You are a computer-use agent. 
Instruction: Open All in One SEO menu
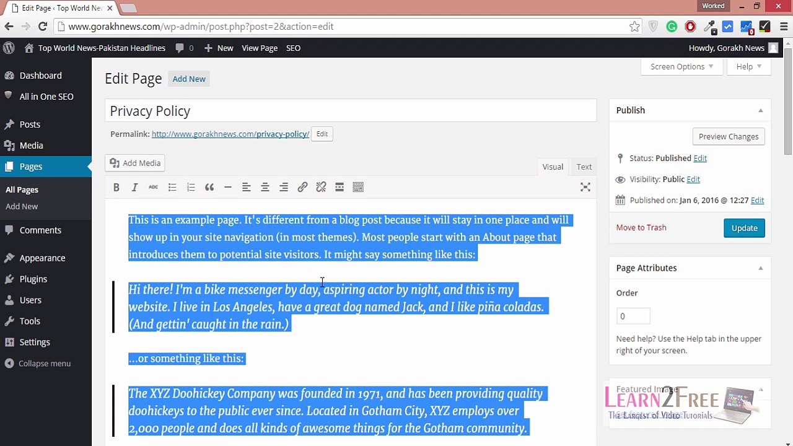point(46,97)
